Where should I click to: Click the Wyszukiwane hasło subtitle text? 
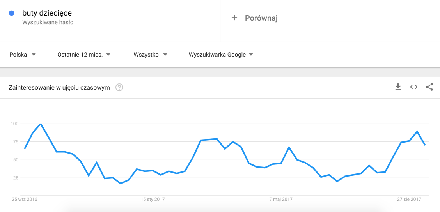(x=48, y=23)
